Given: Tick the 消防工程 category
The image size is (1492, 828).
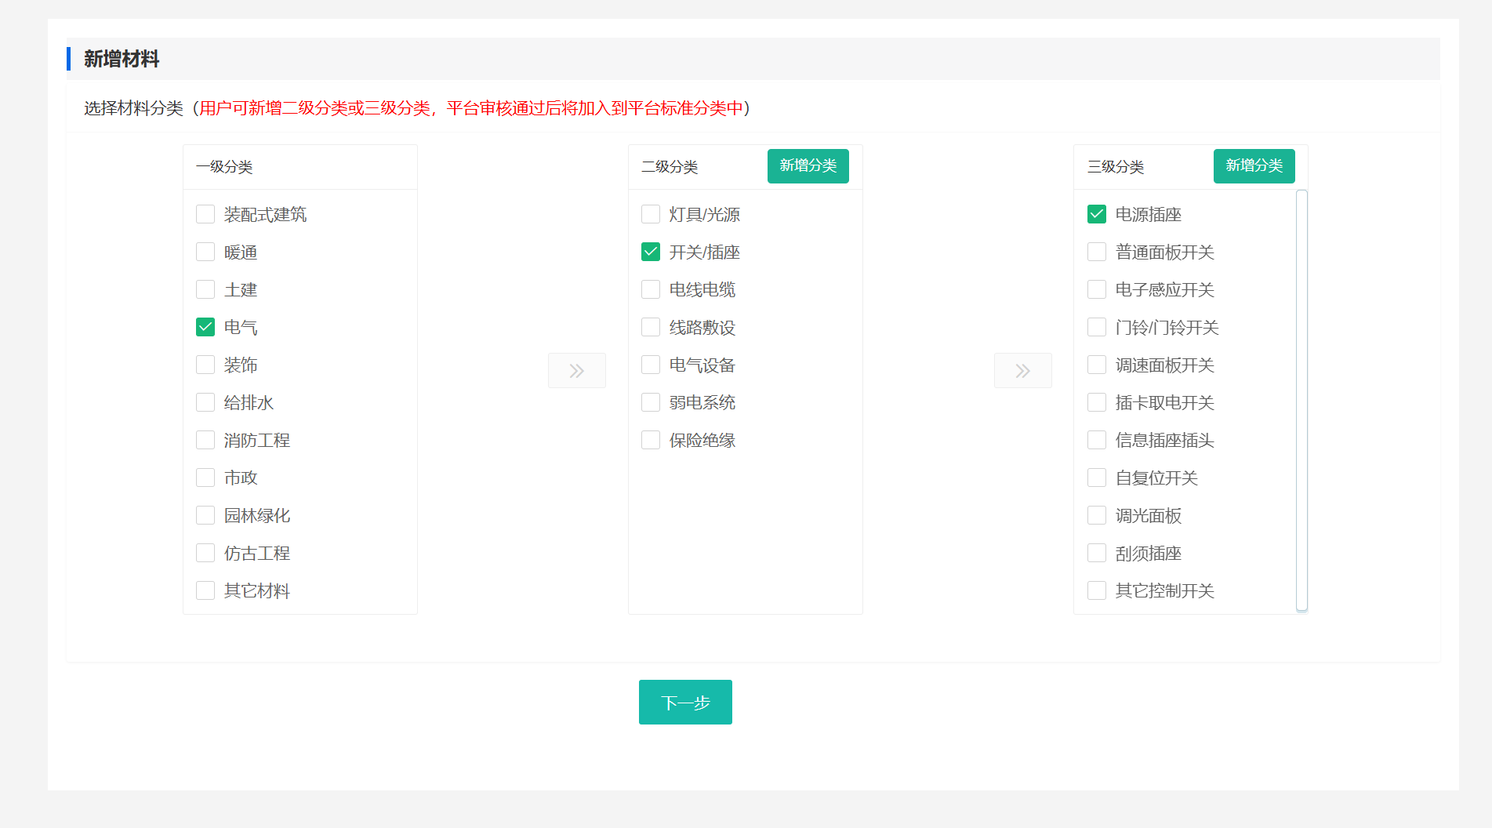Looking at the screenshot, I should 205,440.
